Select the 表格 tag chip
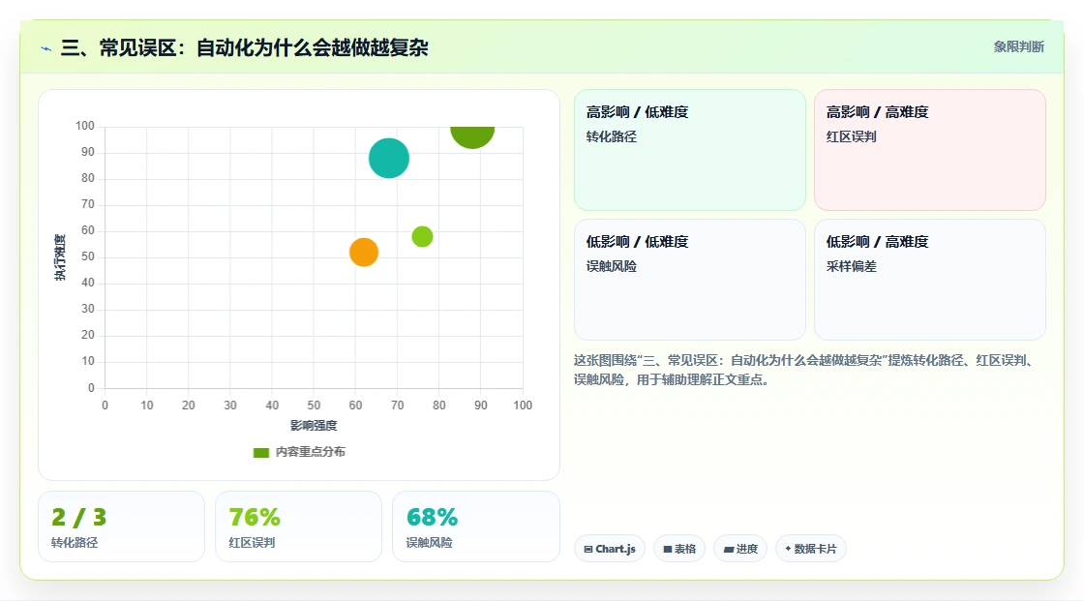The height and width of the screenshot is (601, 1084). pyautogui.click(x=678, y=549)
